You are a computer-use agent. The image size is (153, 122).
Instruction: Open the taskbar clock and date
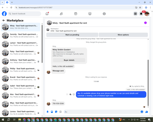tap(143, 120)
